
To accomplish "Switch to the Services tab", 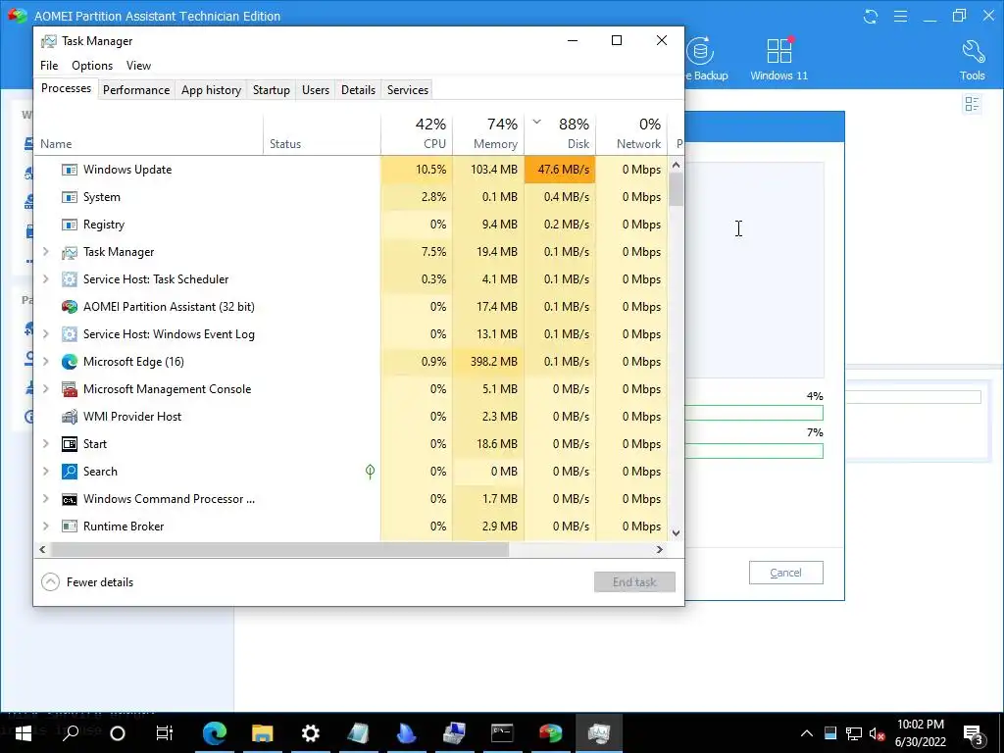I will pyautogui.click(x=408, y=90).
